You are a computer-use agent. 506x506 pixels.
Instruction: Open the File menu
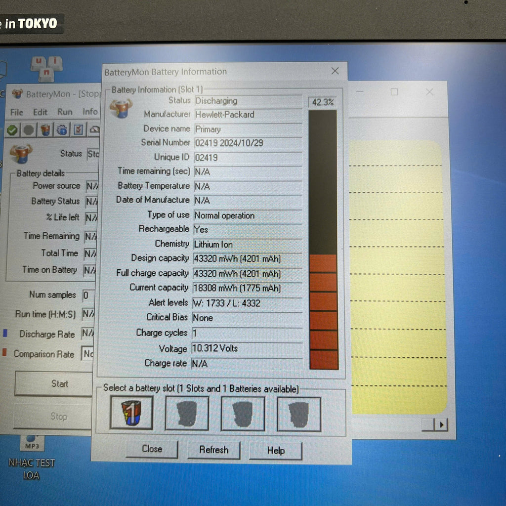[x=17, y=112]
